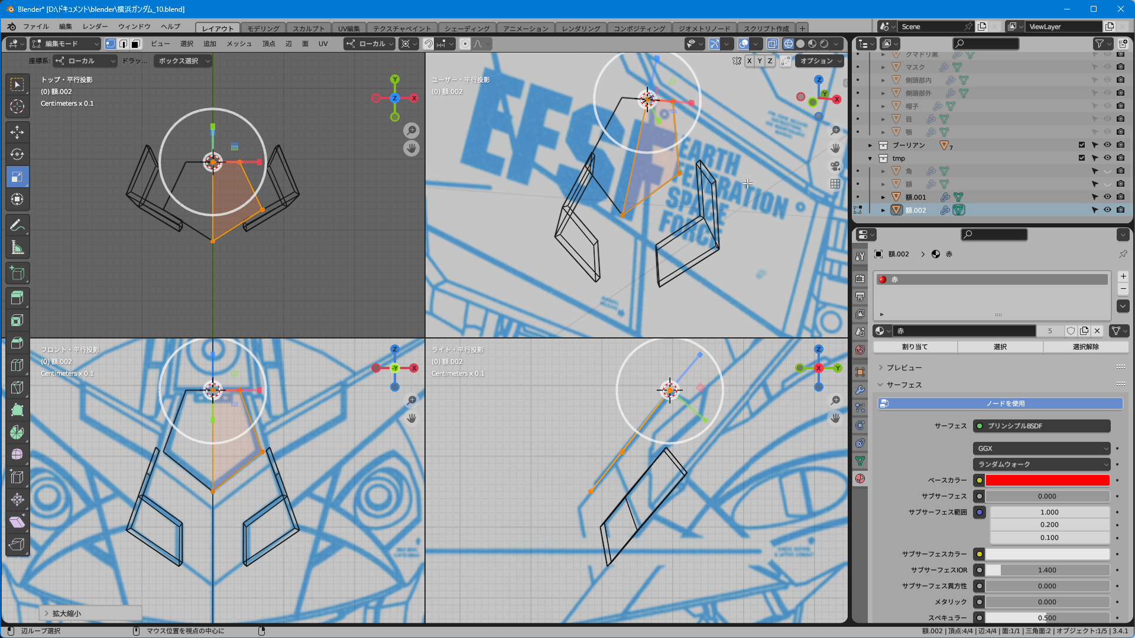Switch to the シェーディング workspace tab
1135x638 pixels.
point(466,28)
